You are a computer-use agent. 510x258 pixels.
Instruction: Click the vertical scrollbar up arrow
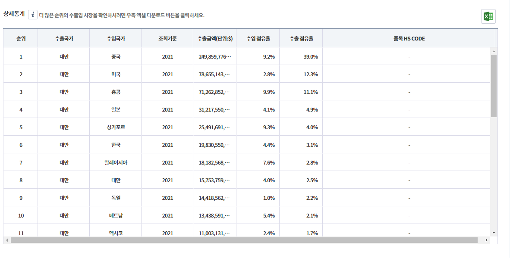click(494, 51)
